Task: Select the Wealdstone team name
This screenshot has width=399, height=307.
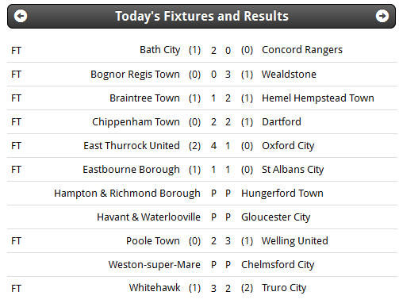Action: click(x=289, y=75)
